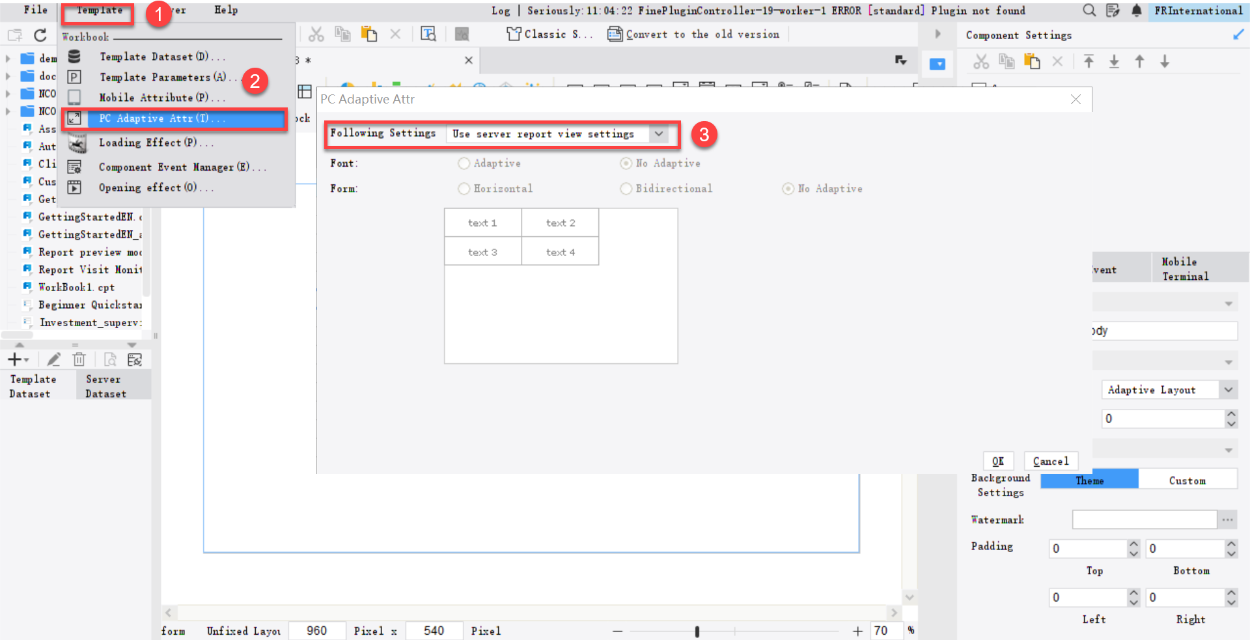Image resolution: width=1250 pixels, height=640 pixels.
Task: Expand the 'doc' folder in tree
Action: tap(8, 76)
